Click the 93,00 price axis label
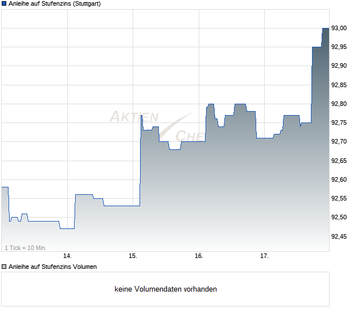This screenshot has width=353, height=311. [x=339, y=28]
